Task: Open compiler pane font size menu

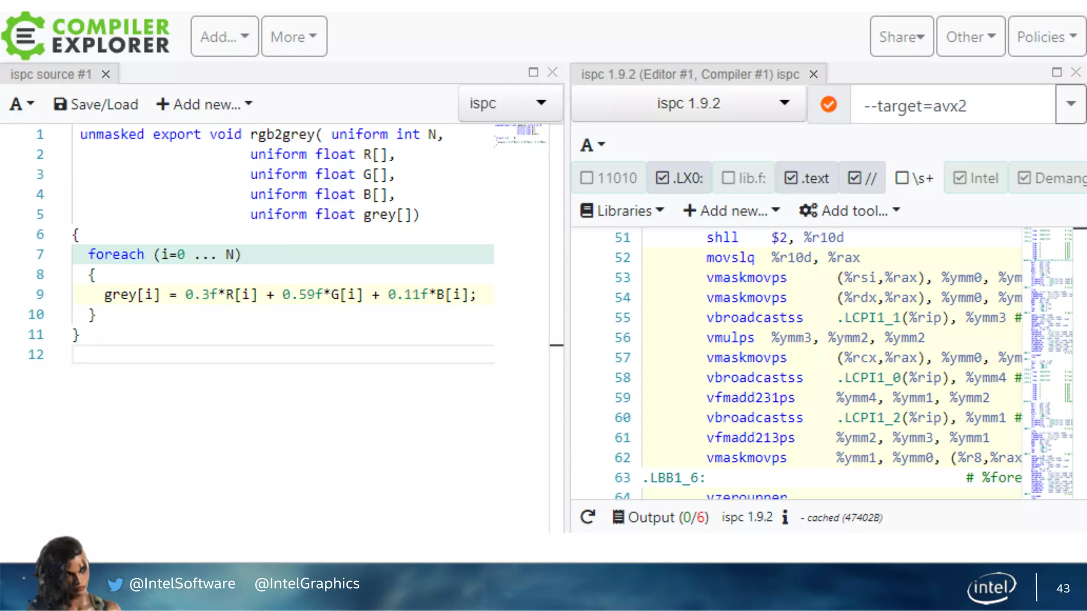Action: 592,144
